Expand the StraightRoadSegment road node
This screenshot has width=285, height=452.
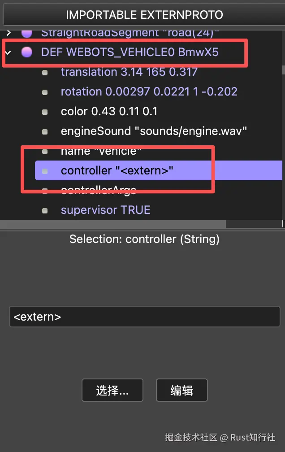tap(8, 32)
